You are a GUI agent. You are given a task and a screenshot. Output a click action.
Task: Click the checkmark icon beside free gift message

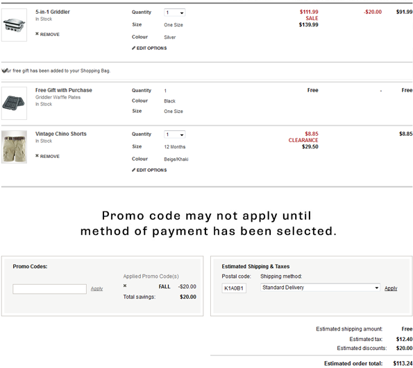pos(5,71)
